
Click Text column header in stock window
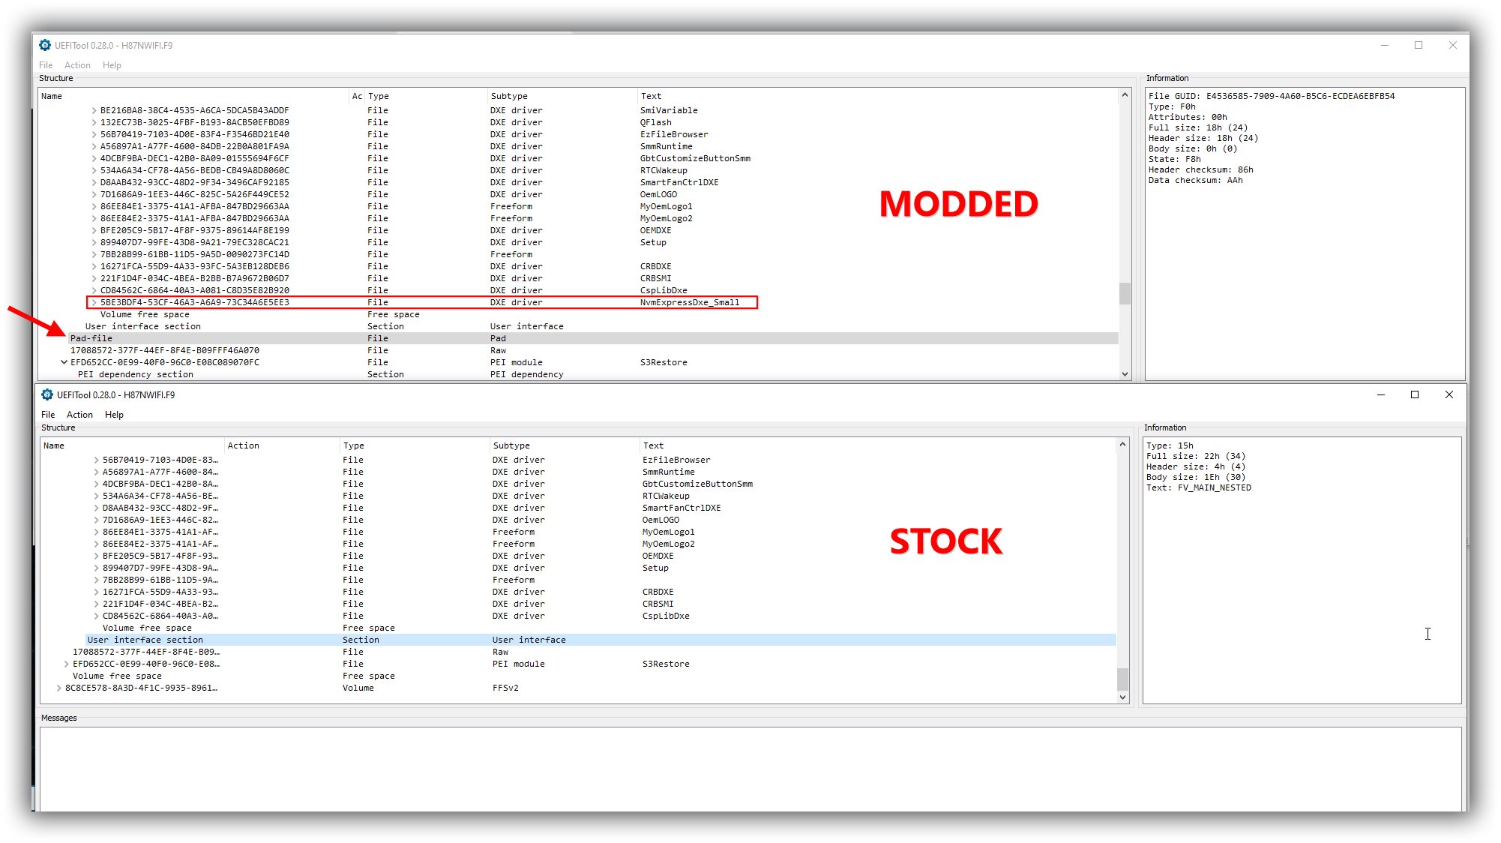pos(877,445)
